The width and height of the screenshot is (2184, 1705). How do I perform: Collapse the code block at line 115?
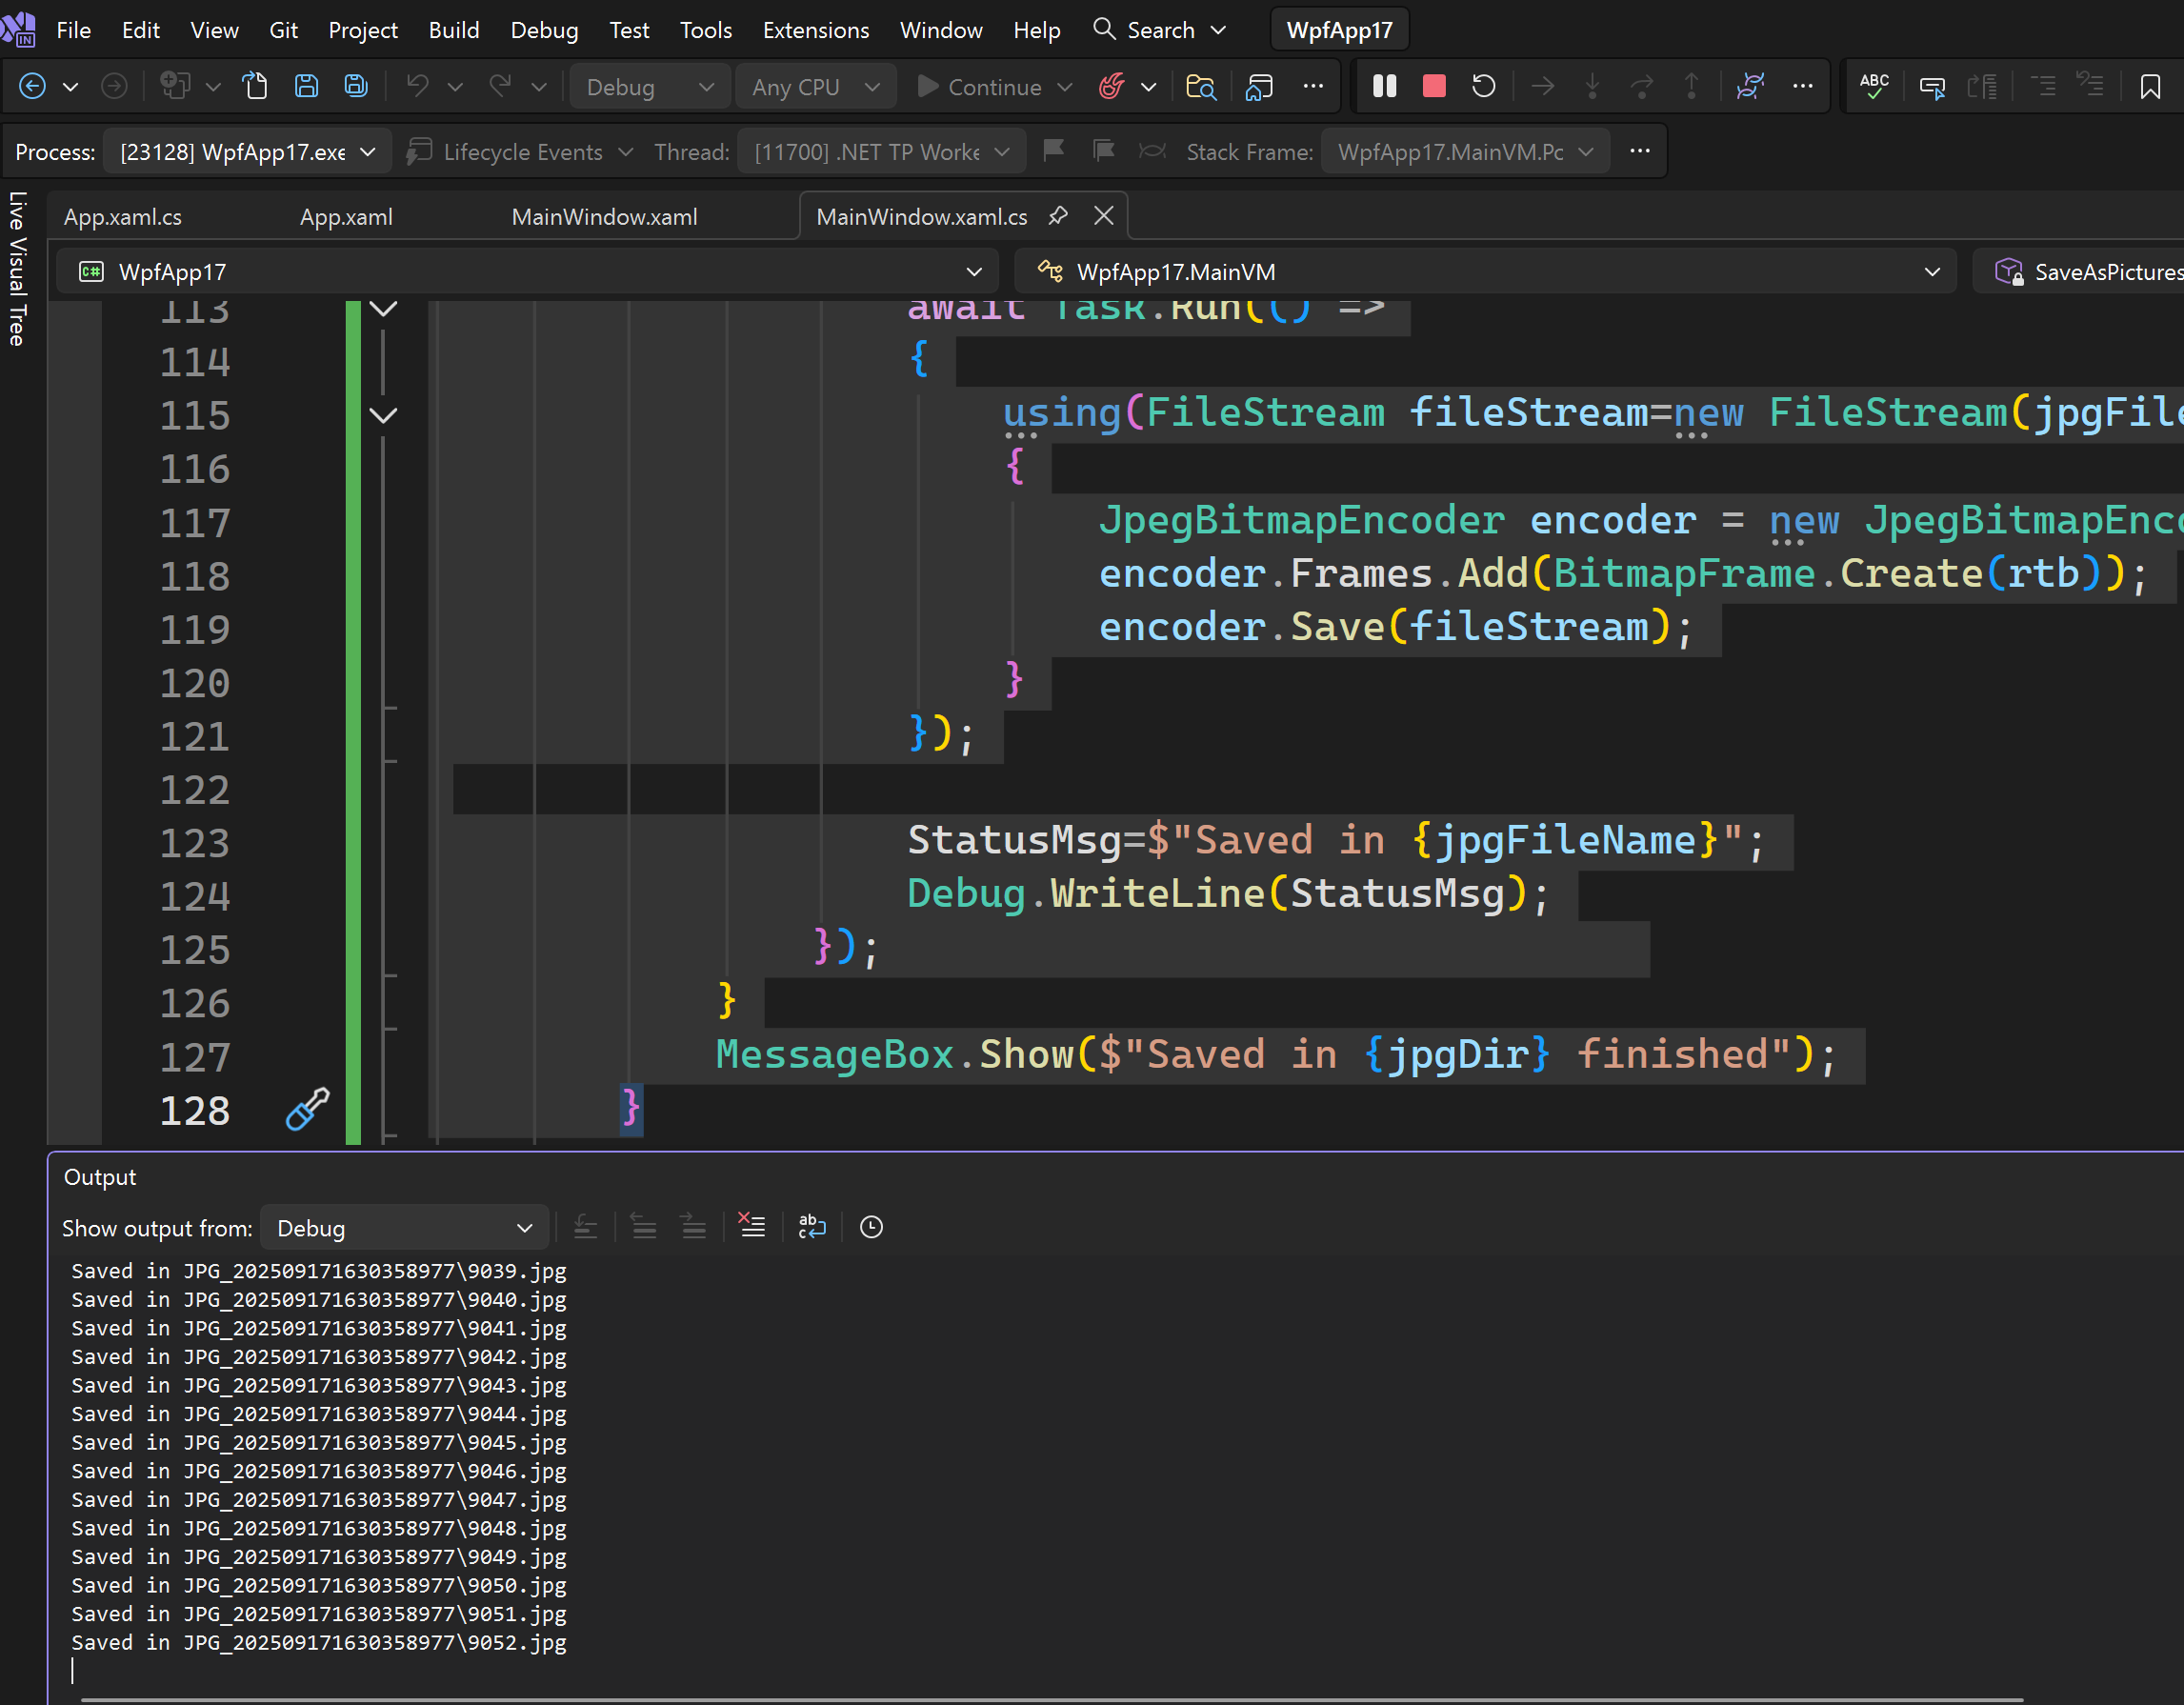click(384, 415)
